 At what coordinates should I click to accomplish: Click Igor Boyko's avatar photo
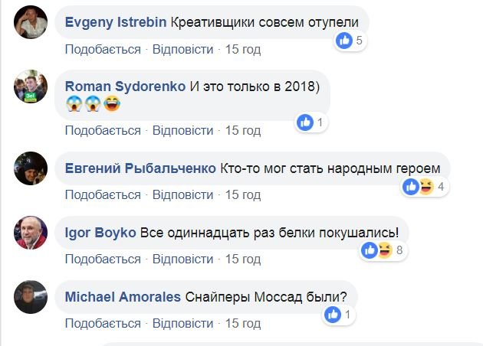pyautogui.click(x=31, y=233)
